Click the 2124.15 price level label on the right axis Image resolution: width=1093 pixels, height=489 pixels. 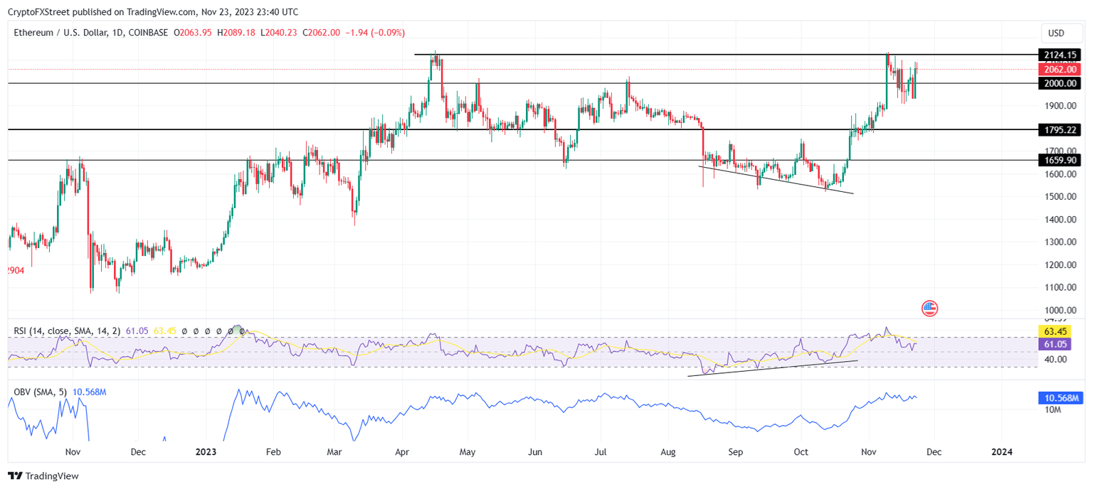(1061, 54)
